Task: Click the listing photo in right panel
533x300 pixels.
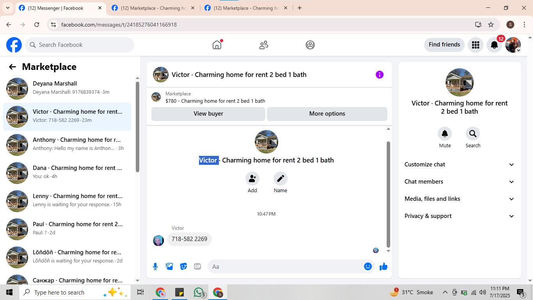Action: (460, 82)
